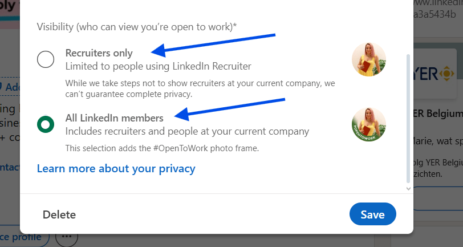Click the Recruiters only label text

point(99,53)
